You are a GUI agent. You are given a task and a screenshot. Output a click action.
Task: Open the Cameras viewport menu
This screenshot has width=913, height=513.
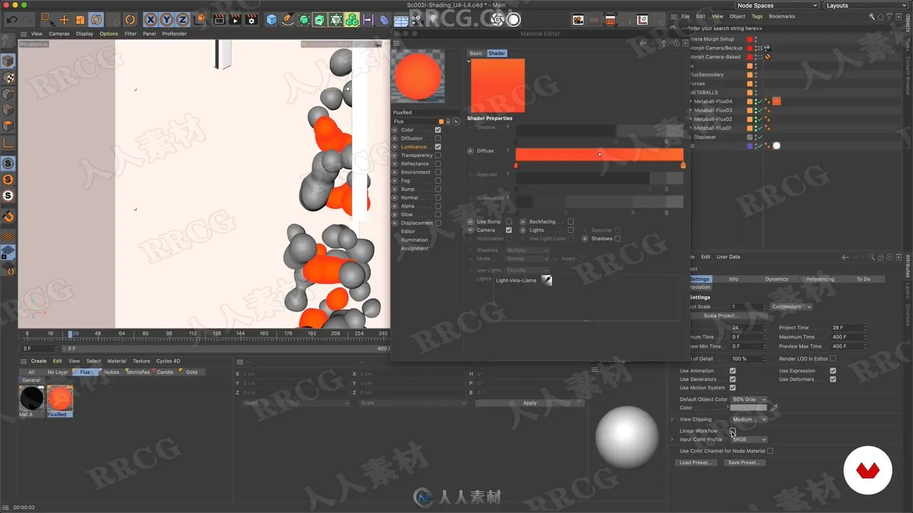(59, 34)
